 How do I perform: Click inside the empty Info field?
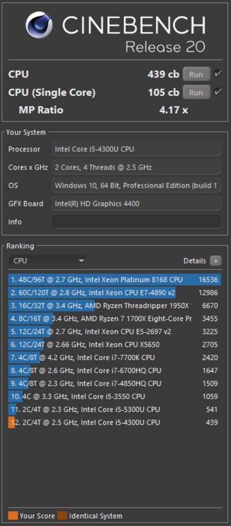click(x=136, y=221)
